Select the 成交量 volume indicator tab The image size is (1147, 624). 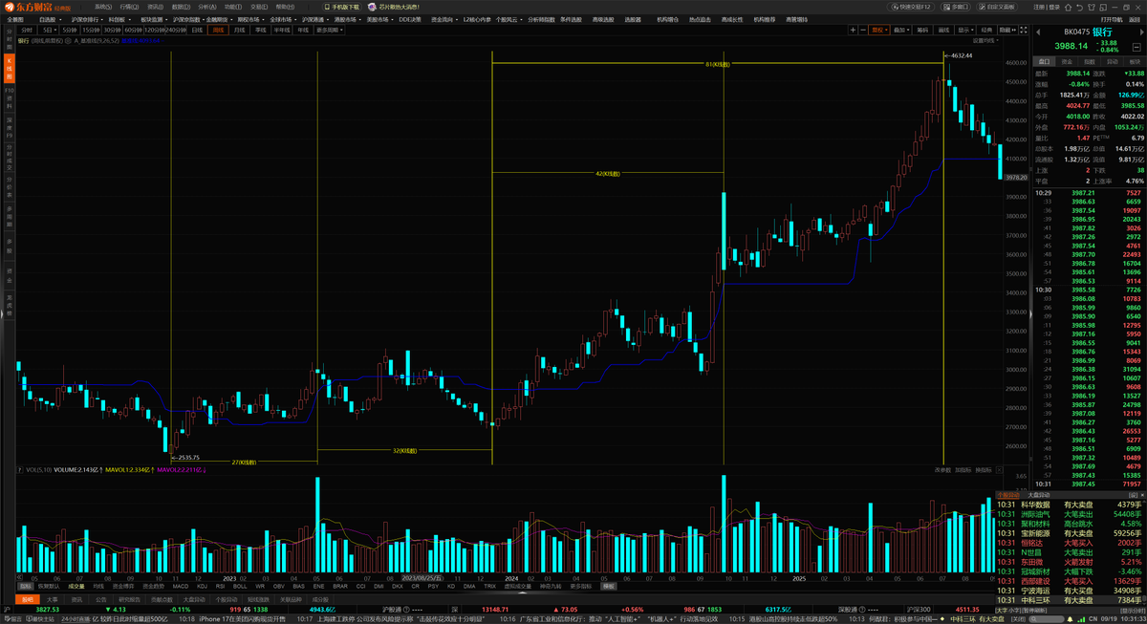(76, 586)
